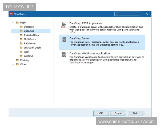
Task: Expand the Other tree node
Action: coord(13,64)
